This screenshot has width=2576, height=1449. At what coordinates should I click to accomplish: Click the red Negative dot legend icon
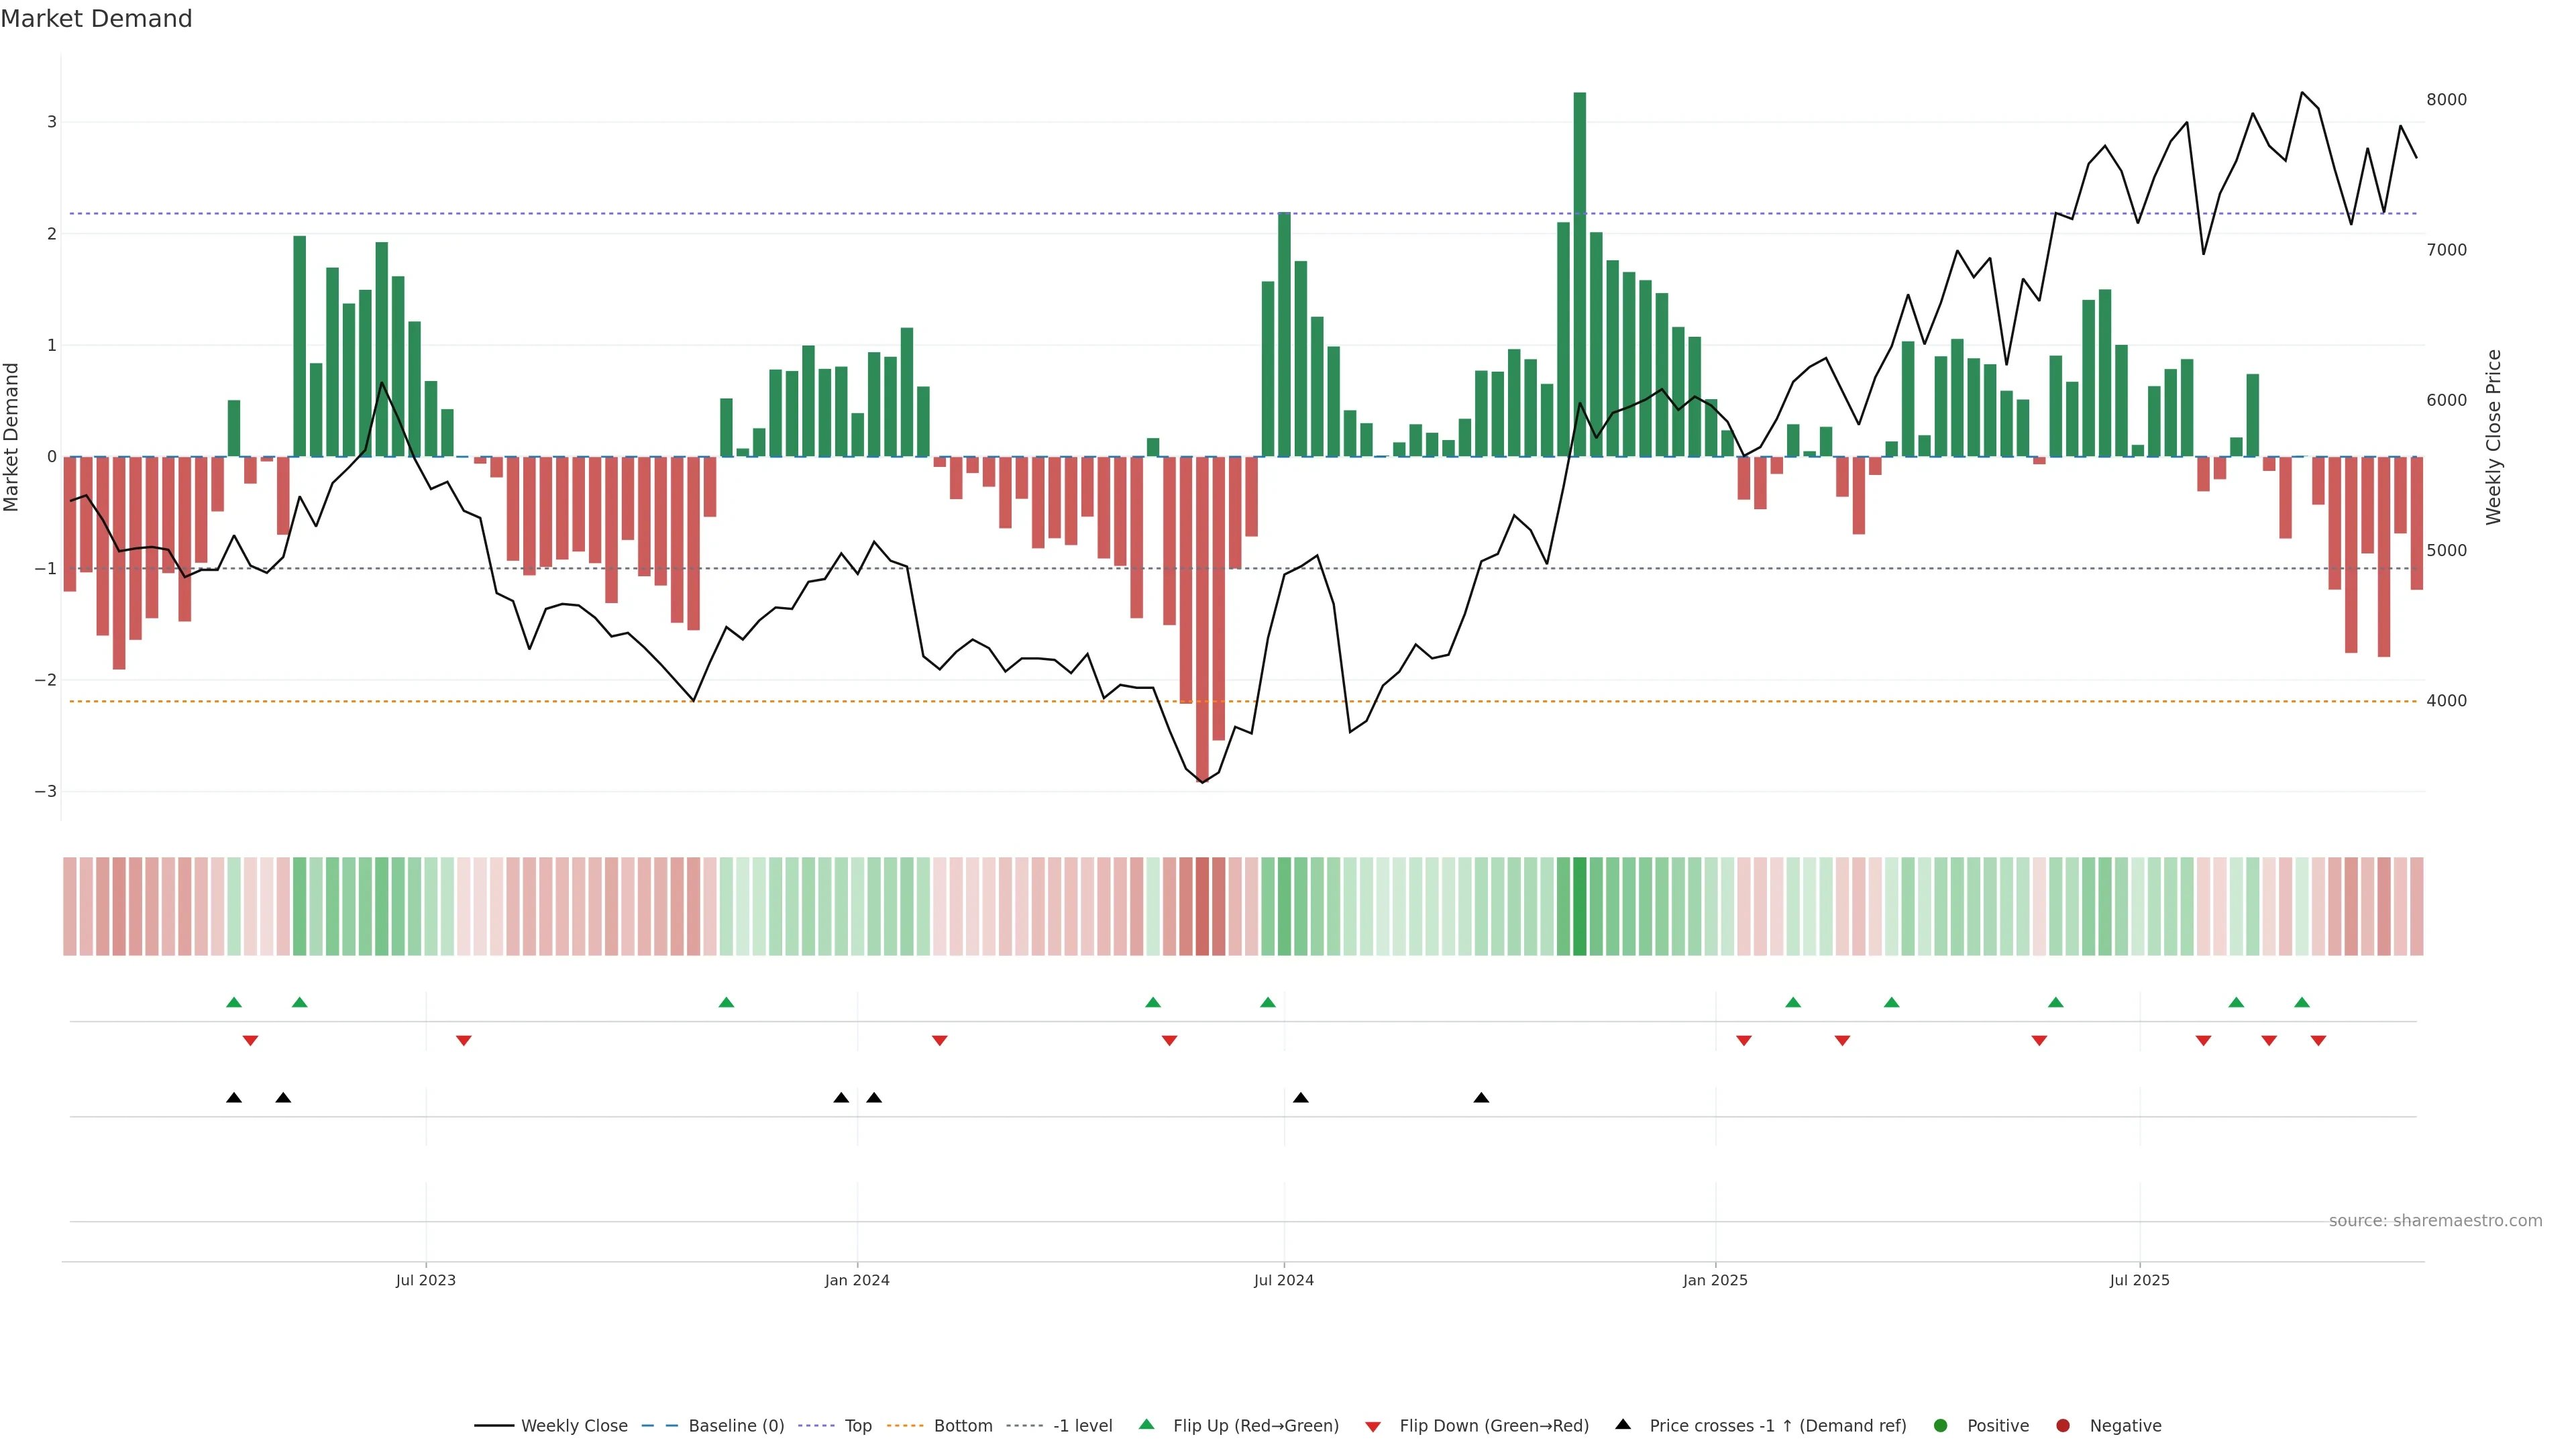[x=2063, y=1425]
